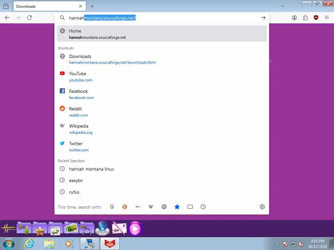Image resolution: width=334 pixels, height=250 pixels.
Task: Open search settings gear in dropdown
Action: point(262,207)
